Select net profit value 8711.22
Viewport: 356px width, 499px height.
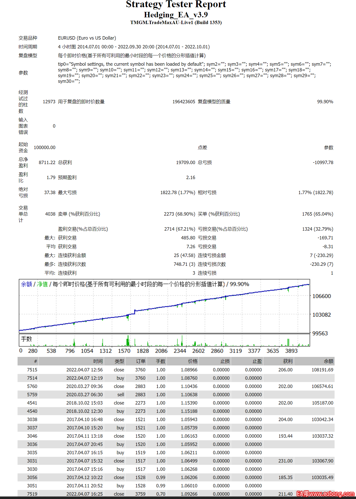(x=47, y=163)
